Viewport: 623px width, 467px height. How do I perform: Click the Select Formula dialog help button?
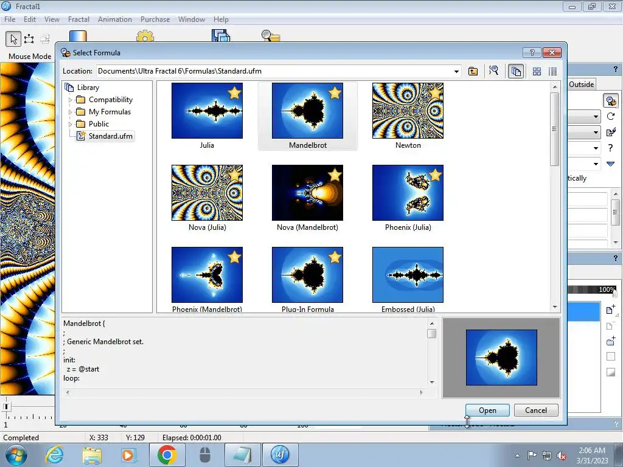[532, 52]
